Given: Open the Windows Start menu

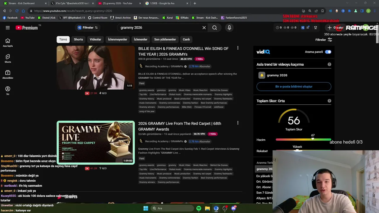Looking at the screenshot, I should [146, 208].
